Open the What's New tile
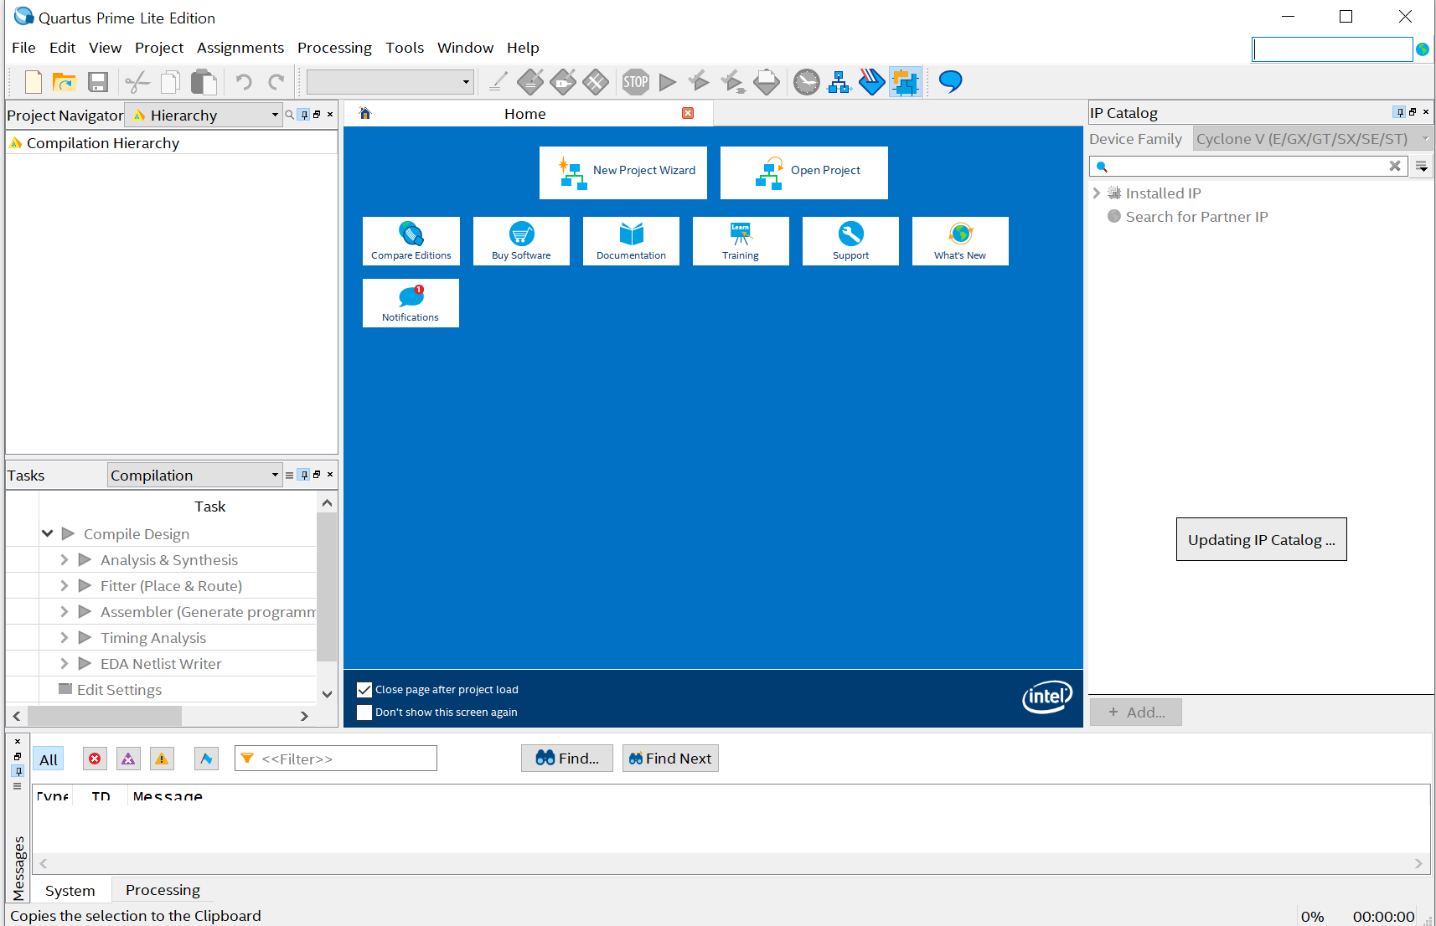The height and width of the screenshot is (926, 1436). 960,241
